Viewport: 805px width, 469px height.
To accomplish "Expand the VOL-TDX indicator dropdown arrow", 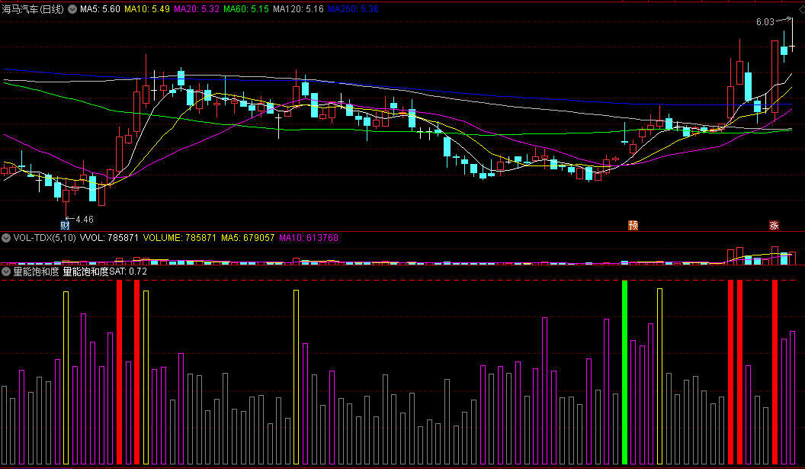I will (x=6, y=238).
